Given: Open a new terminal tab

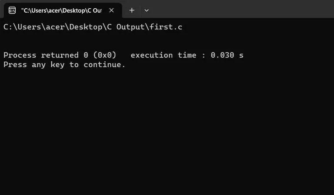Looking at the screenshot, I should [132, 10].
